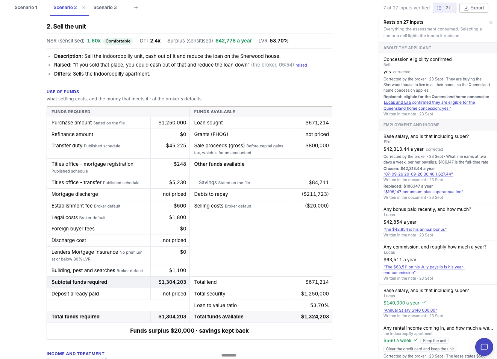
Task: Click Ella's $42,313.44 a year salary value
Action: [403, 149]
